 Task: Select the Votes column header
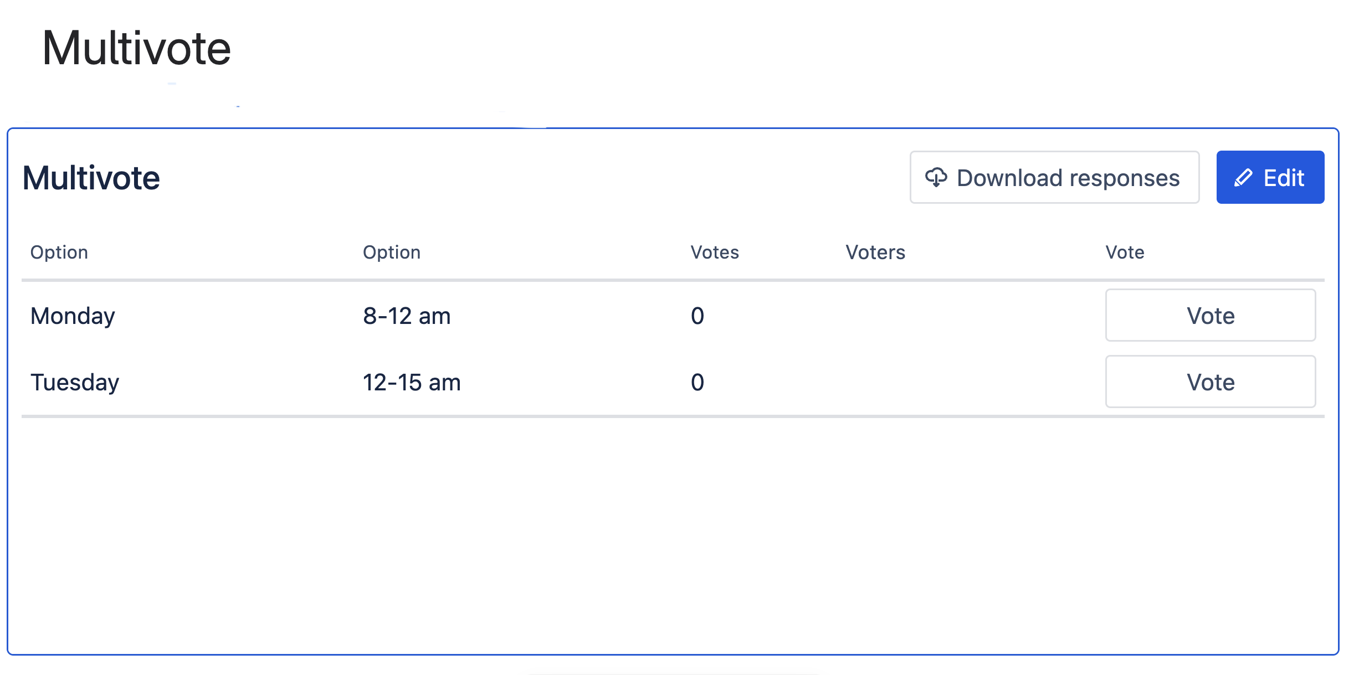click(715, 253)
